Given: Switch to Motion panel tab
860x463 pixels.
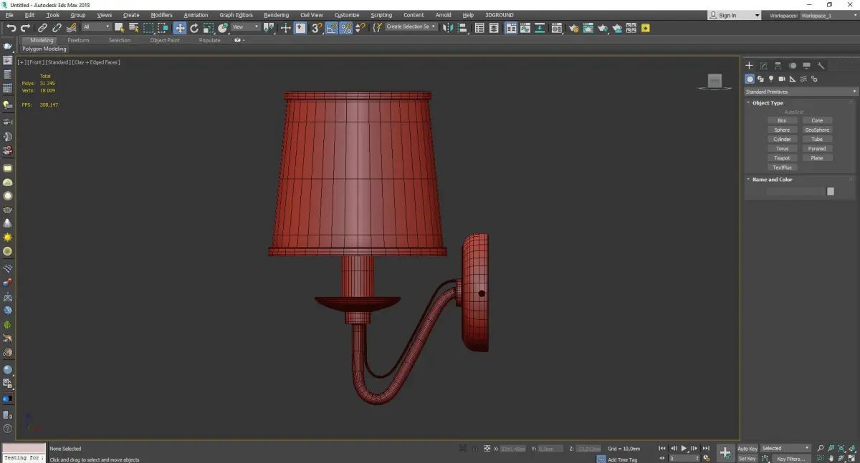Looking at the screenshot, I should click(x=792, y=65).
